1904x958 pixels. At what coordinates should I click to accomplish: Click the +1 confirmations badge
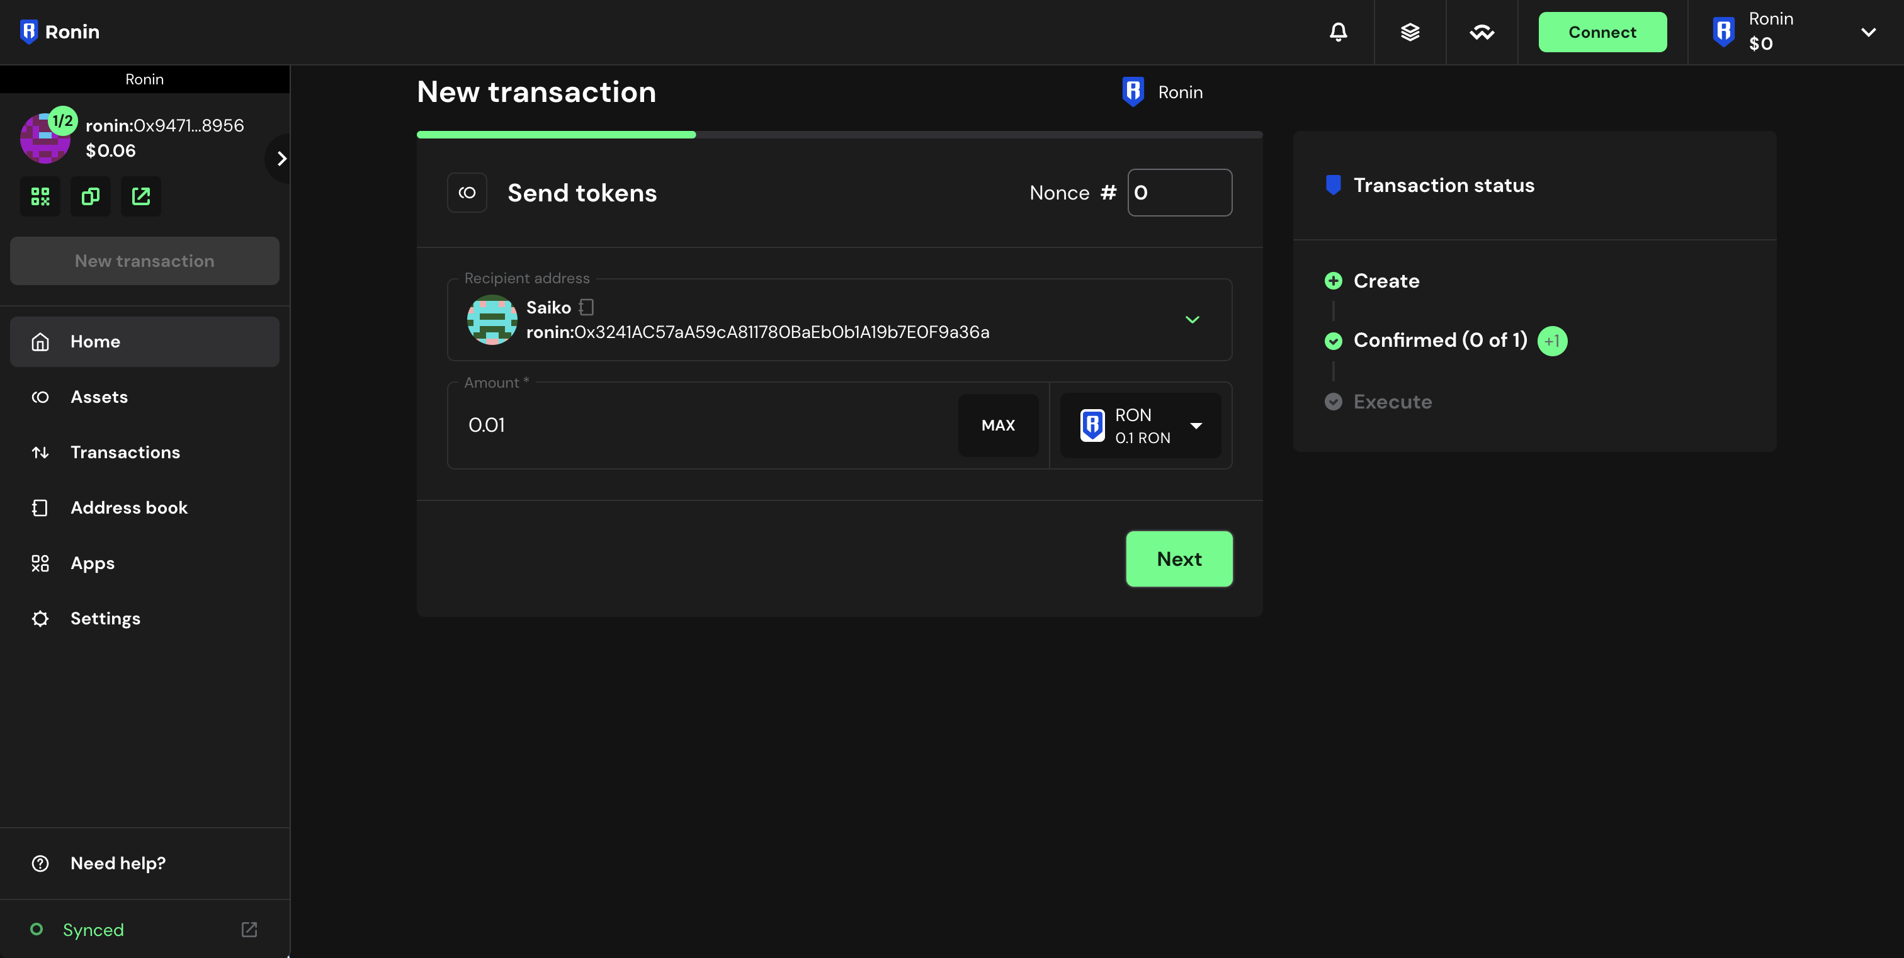coord(1552,341)
